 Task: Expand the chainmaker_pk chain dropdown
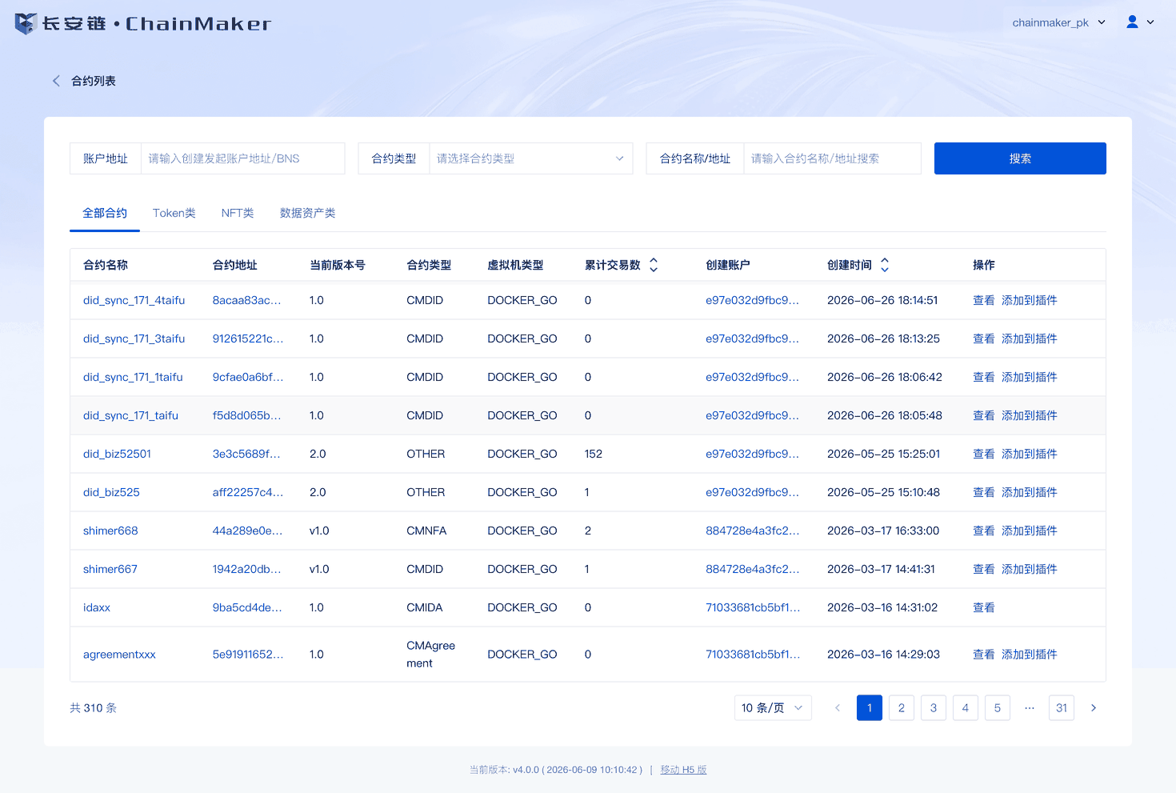point(1058,22)
